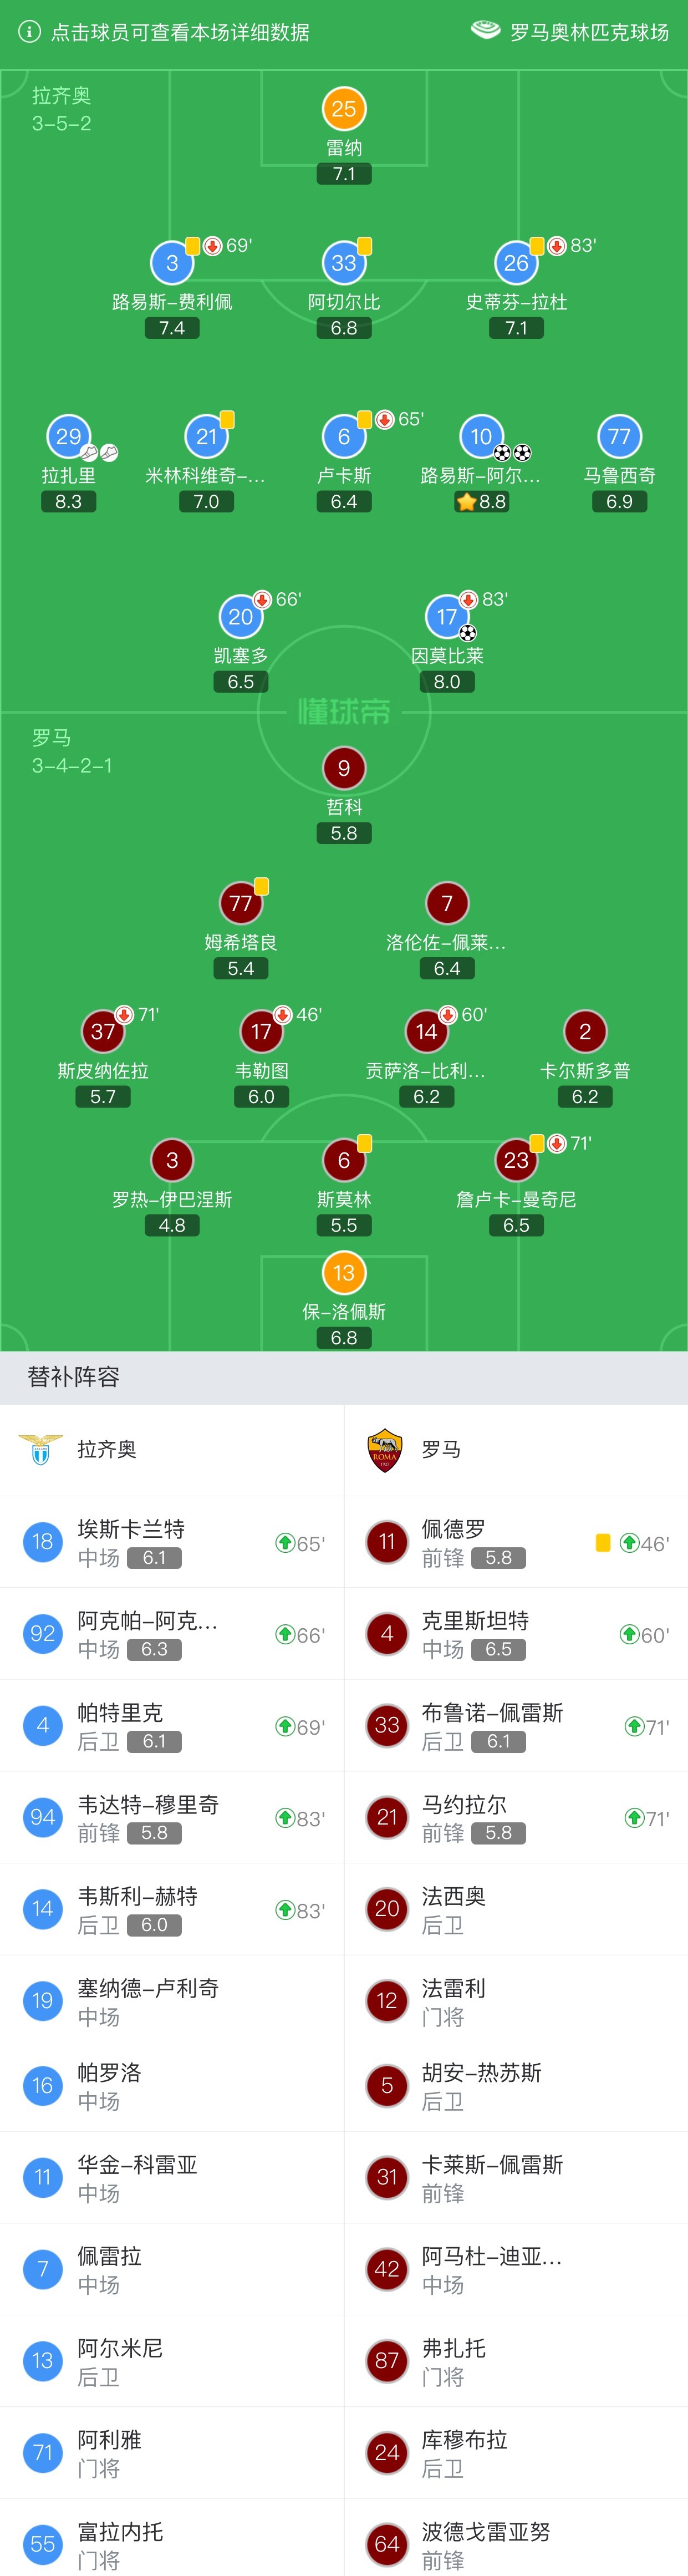Tap defender 3 罗热-伊巴涅斯 rated 4.8
Screen dimensions: 688x2576
coord(172,1187)
